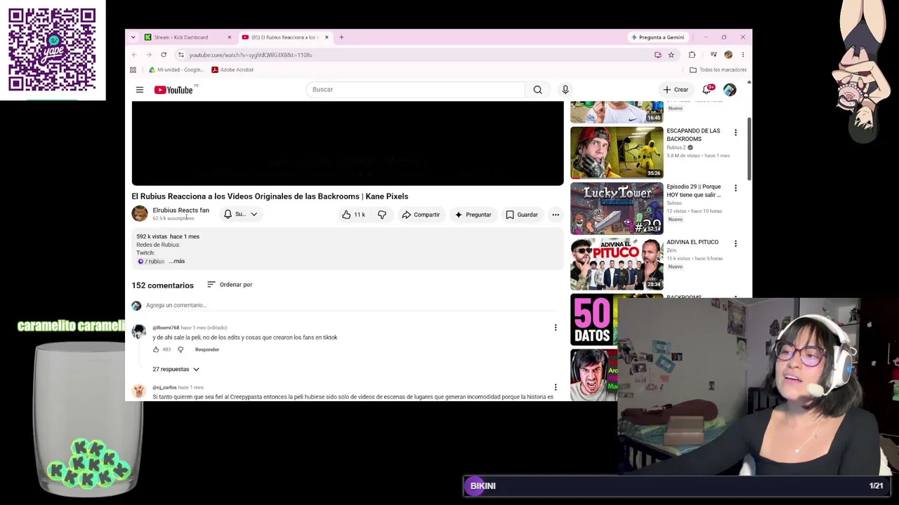Open the ADIVINA EL PITUCO thumbnail
The width and height of the screenshot is (899, 505).
[x=617, y=264]
